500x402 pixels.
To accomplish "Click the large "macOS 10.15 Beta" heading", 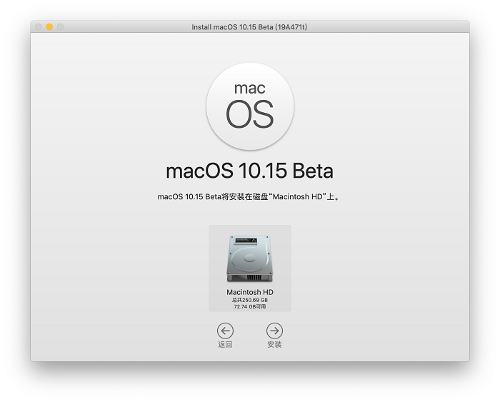I will click(250, 171).
